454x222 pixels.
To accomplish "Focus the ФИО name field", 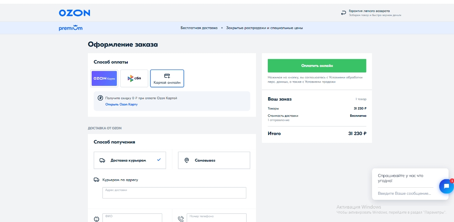I will [132, 218].
